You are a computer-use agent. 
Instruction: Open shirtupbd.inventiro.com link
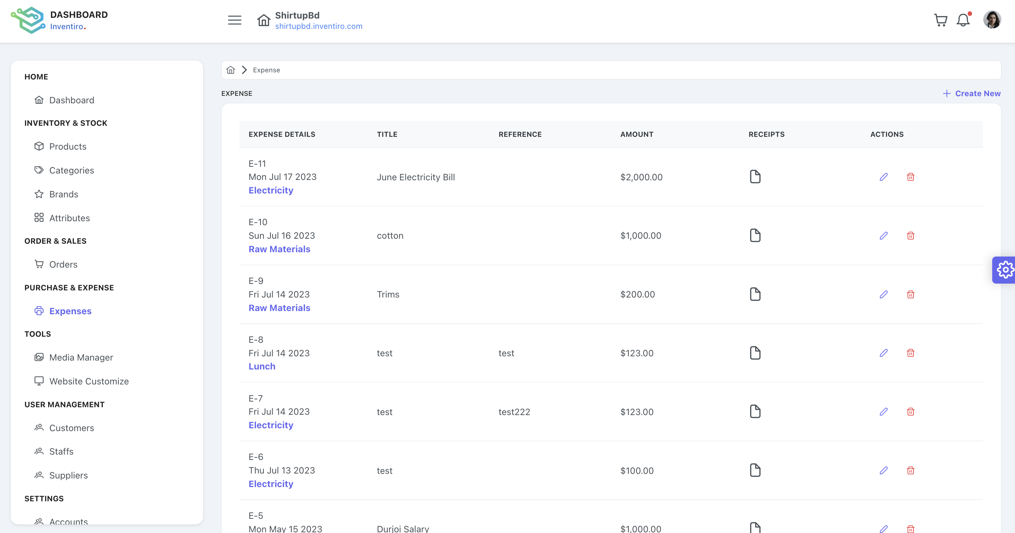[x=319, y=26]
